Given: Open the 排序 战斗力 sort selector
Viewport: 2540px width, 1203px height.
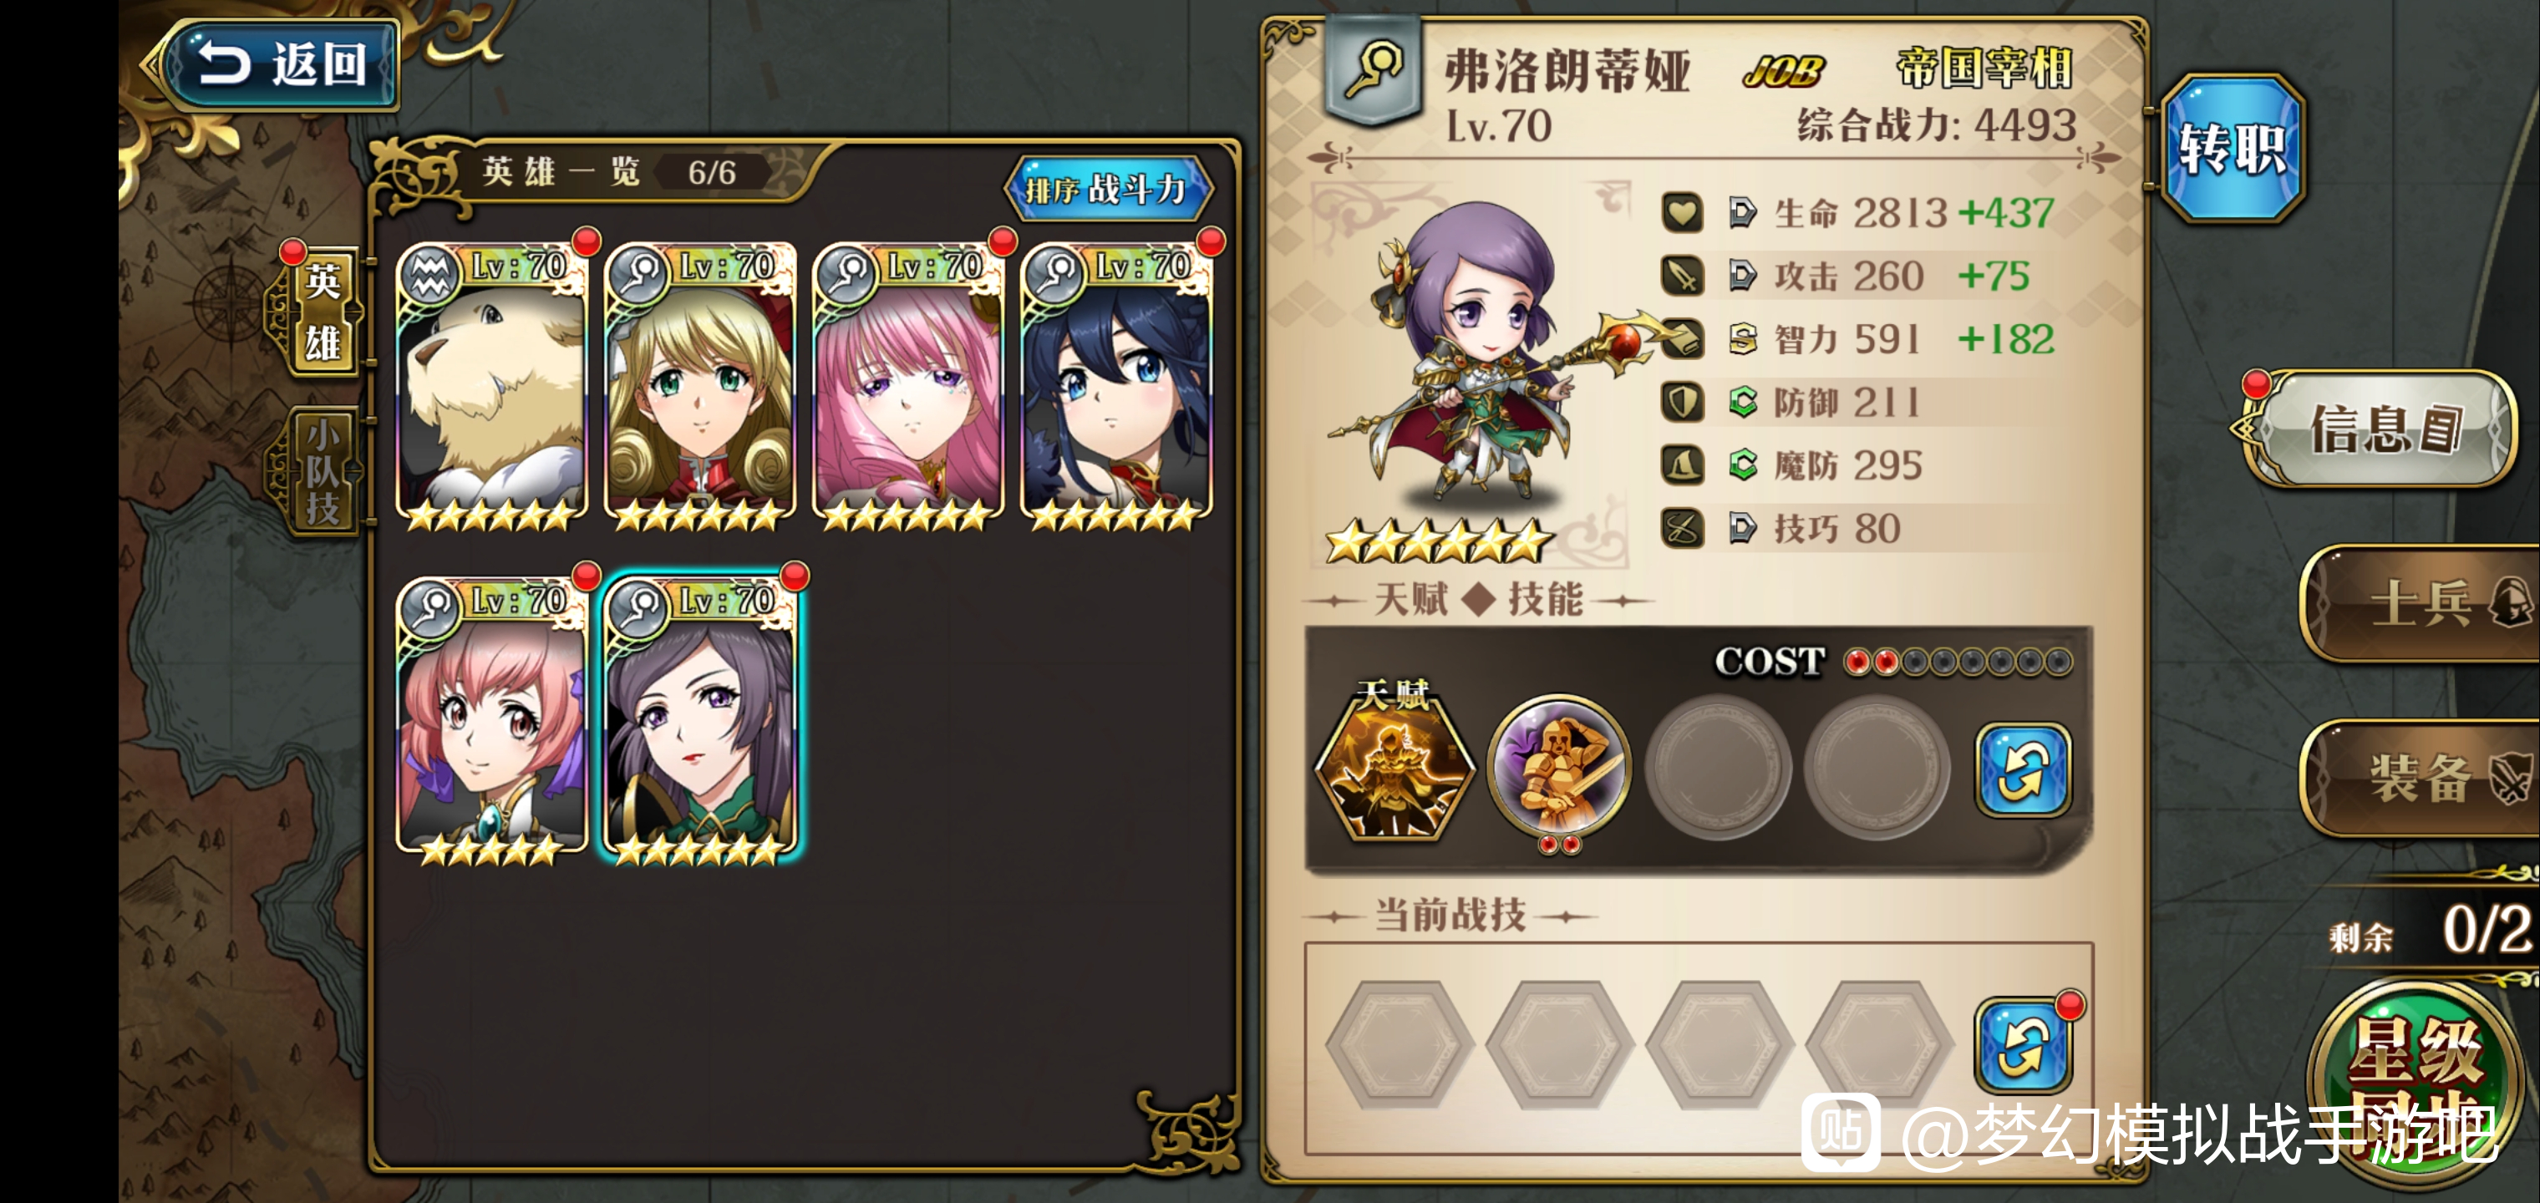Looking at the screenshot, I should point(1106,188).
